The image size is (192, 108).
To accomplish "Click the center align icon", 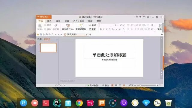I will (x=132, y=29).
